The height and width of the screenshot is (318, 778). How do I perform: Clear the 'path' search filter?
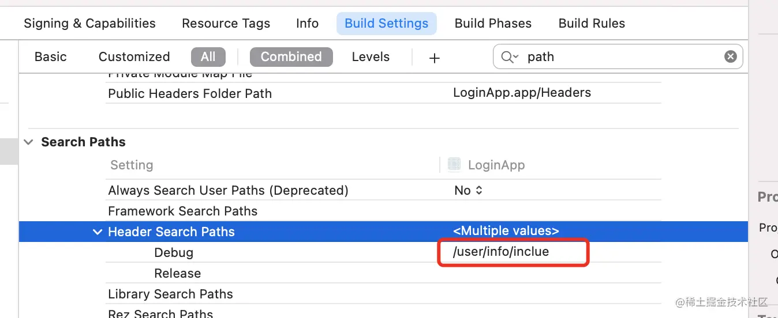tap(730, 56)
